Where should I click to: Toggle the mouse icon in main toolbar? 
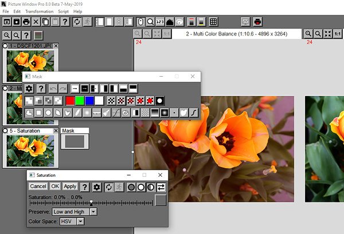(x=140, y=22)
